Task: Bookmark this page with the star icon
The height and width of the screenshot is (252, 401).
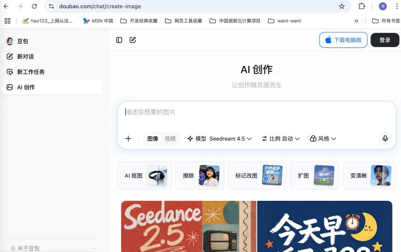Action: click(342, 6)
